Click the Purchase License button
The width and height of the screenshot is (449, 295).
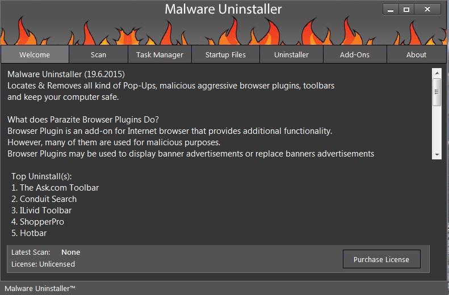coord(381,259)
